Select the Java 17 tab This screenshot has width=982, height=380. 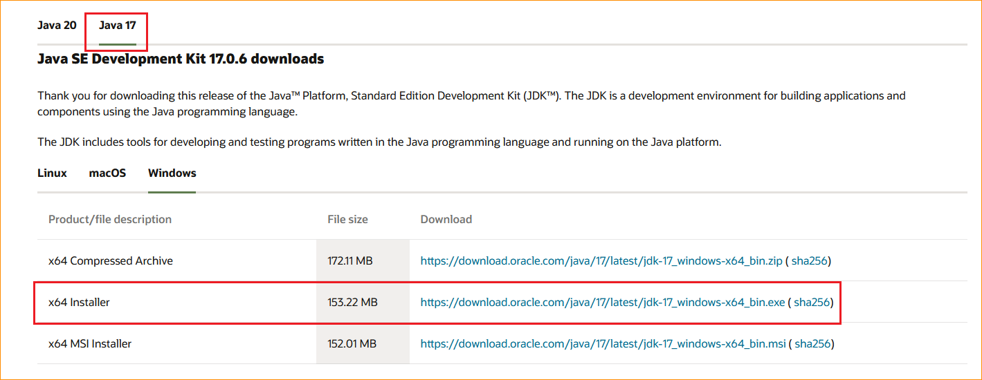tap(117, 26)
